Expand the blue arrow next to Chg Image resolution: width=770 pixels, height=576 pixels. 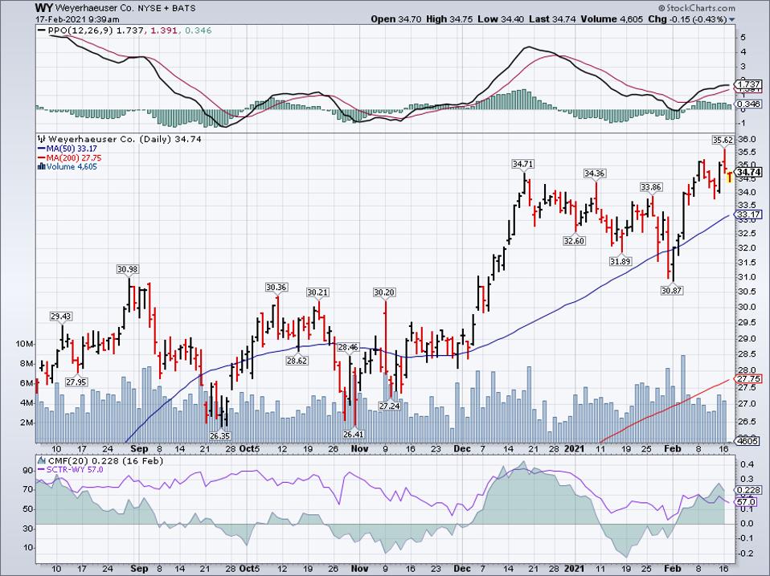point(732,20)
